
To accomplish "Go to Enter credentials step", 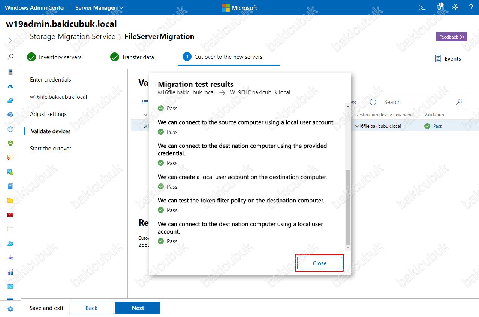I will pos(51,80).
